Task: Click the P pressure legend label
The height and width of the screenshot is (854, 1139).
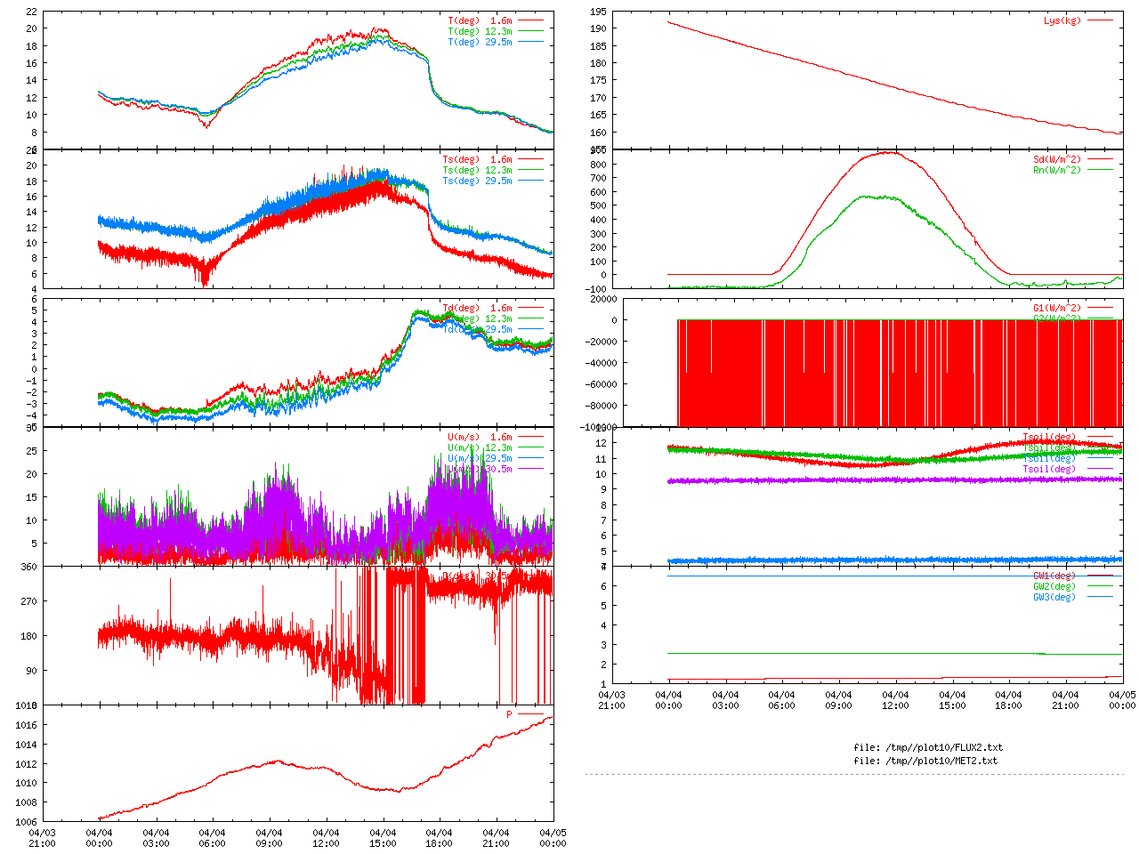Action: [x=510, y=714]
